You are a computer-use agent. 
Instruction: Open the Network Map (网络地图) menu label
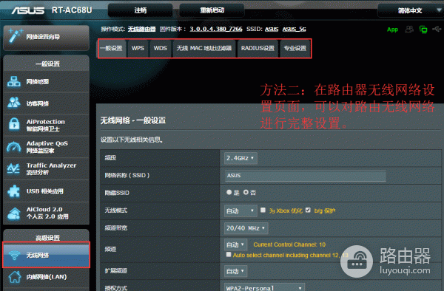pyautogui.click(x=38, y=82)
